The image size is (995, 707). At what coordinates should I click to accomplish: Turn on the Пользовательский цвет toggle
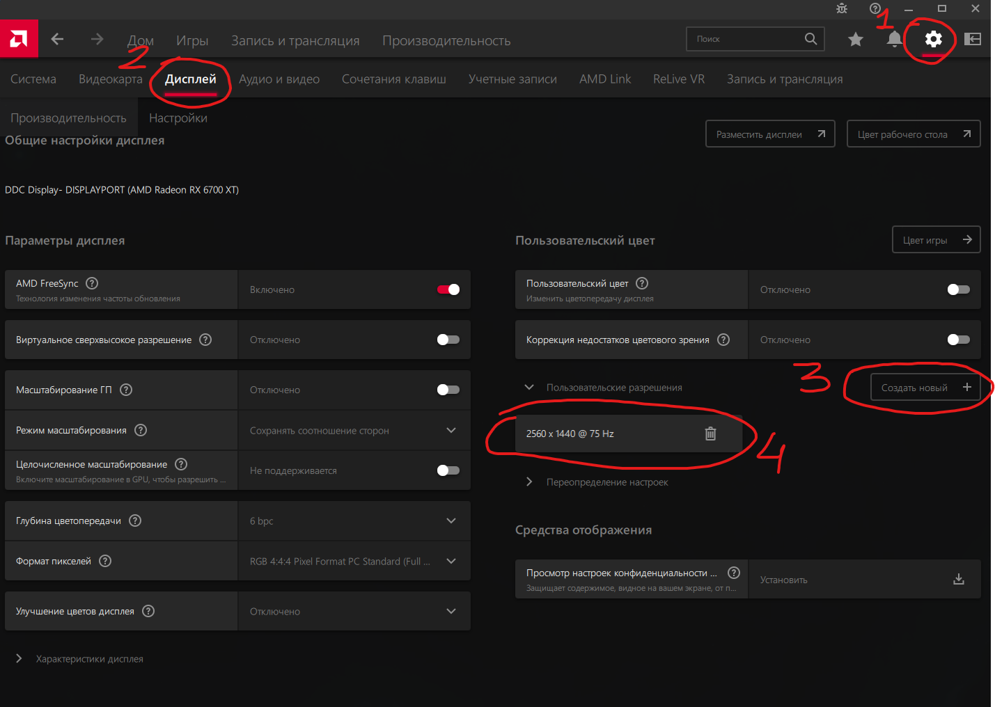pyautogui.click(x=958, y=289)
